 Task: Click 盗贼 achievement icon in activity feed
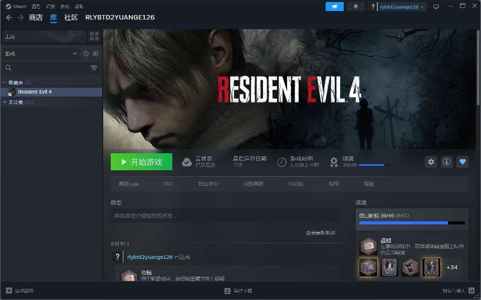coord(129,276)
